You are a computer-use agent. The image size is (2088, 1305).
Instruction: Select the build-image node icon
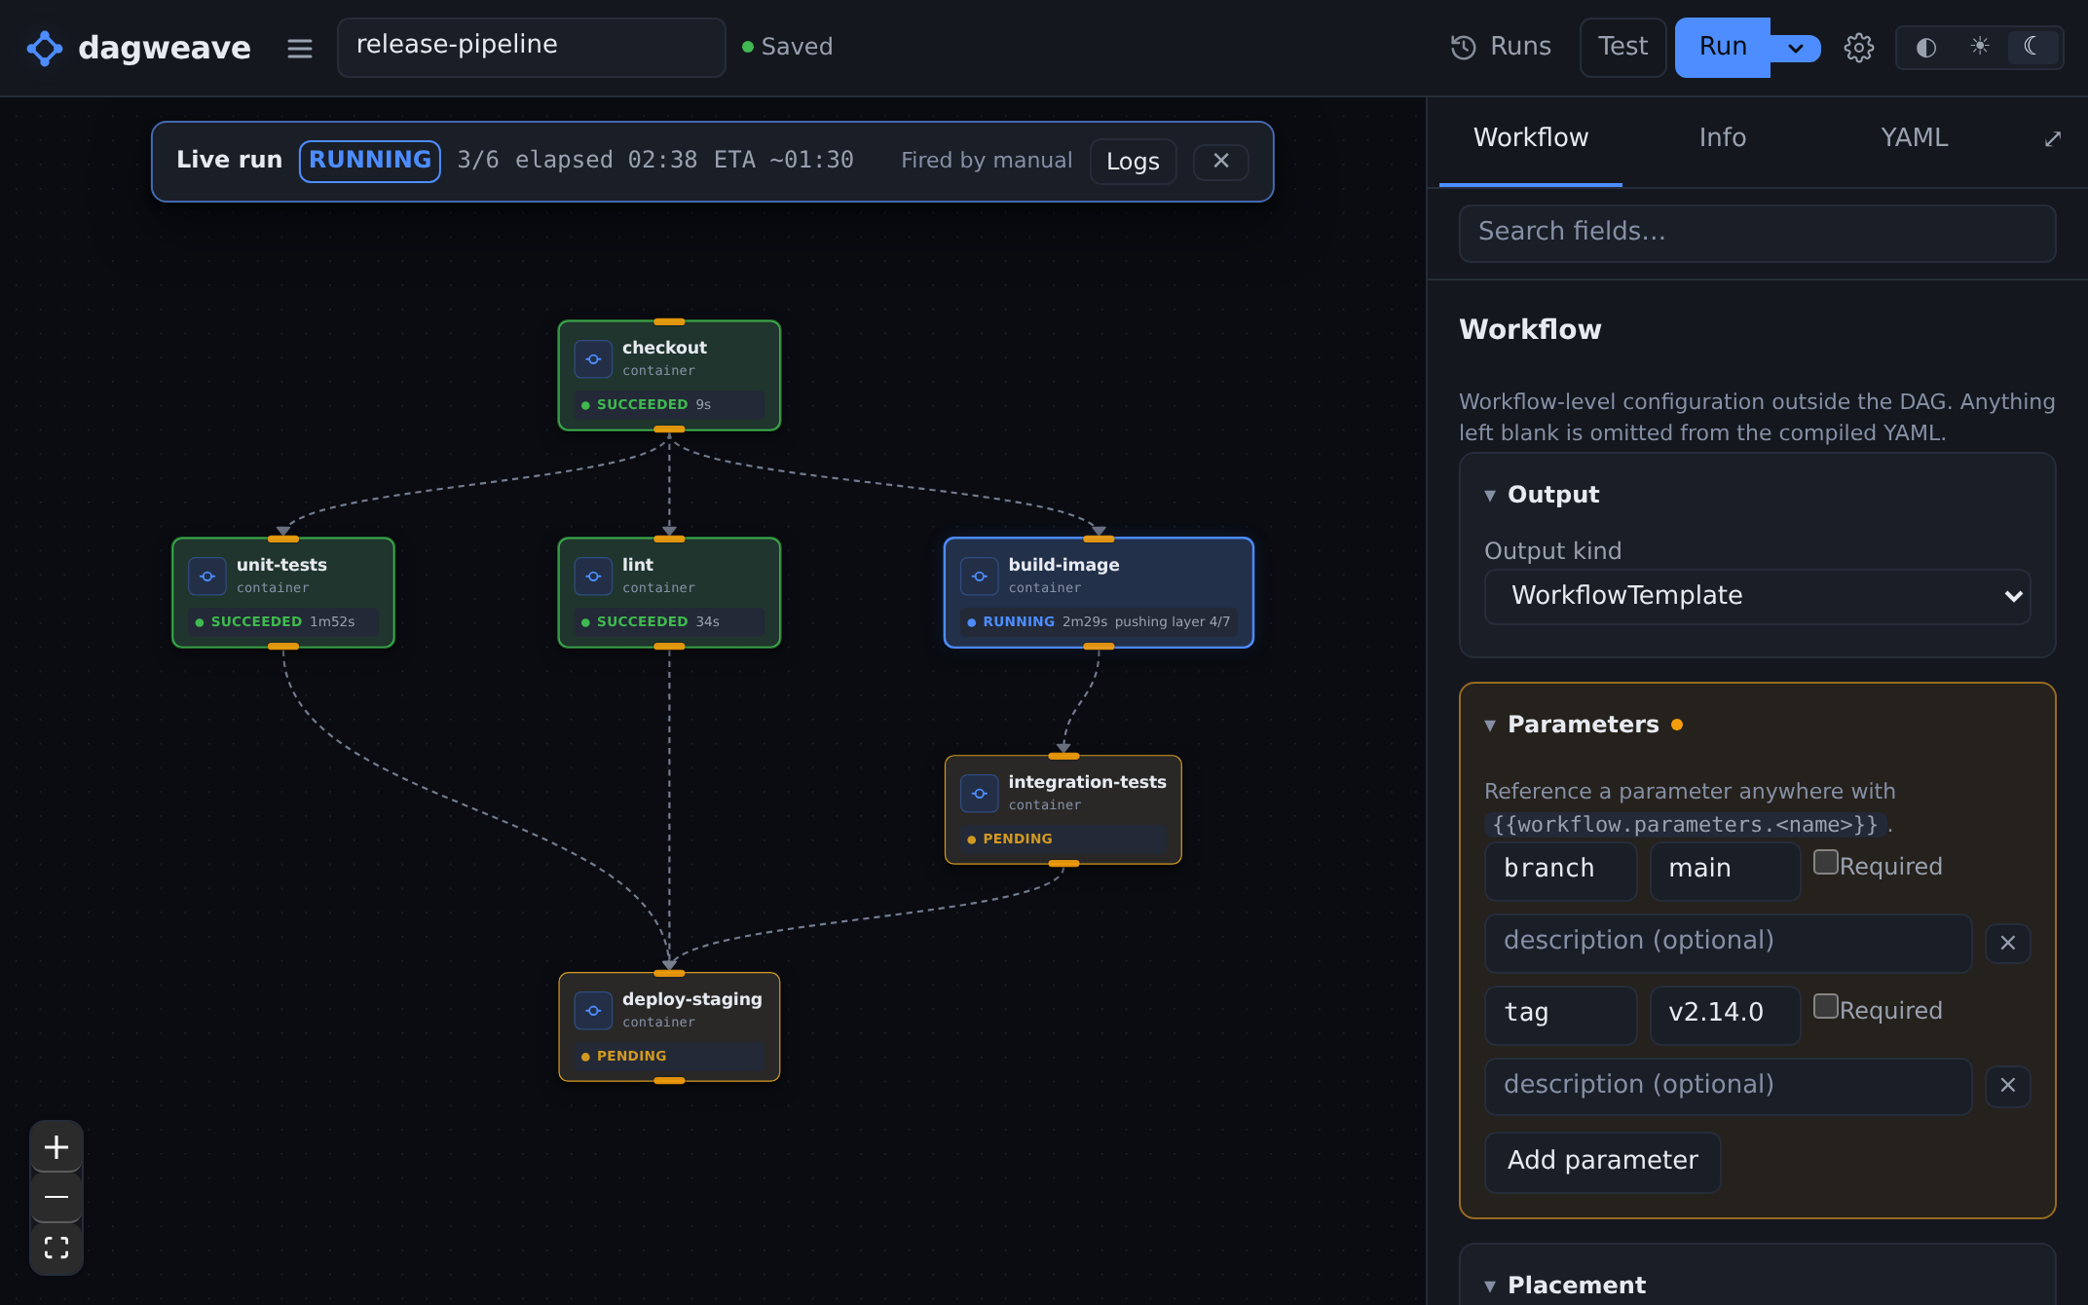pyautogui.click(x=980, y=577)
